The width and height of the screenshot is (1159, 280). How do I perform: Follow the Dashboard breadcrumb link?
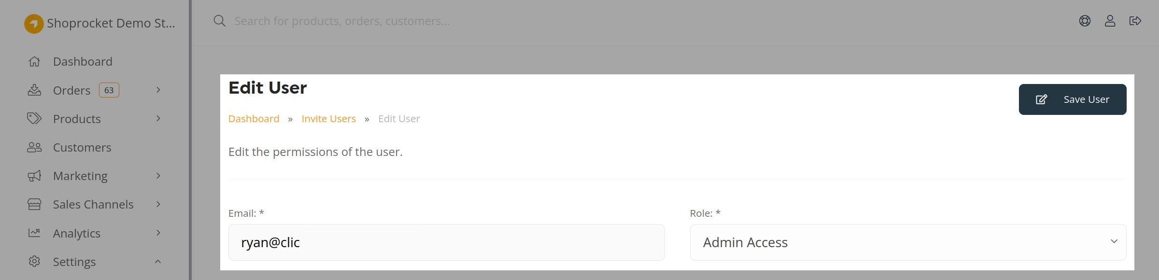pos(254,119)
